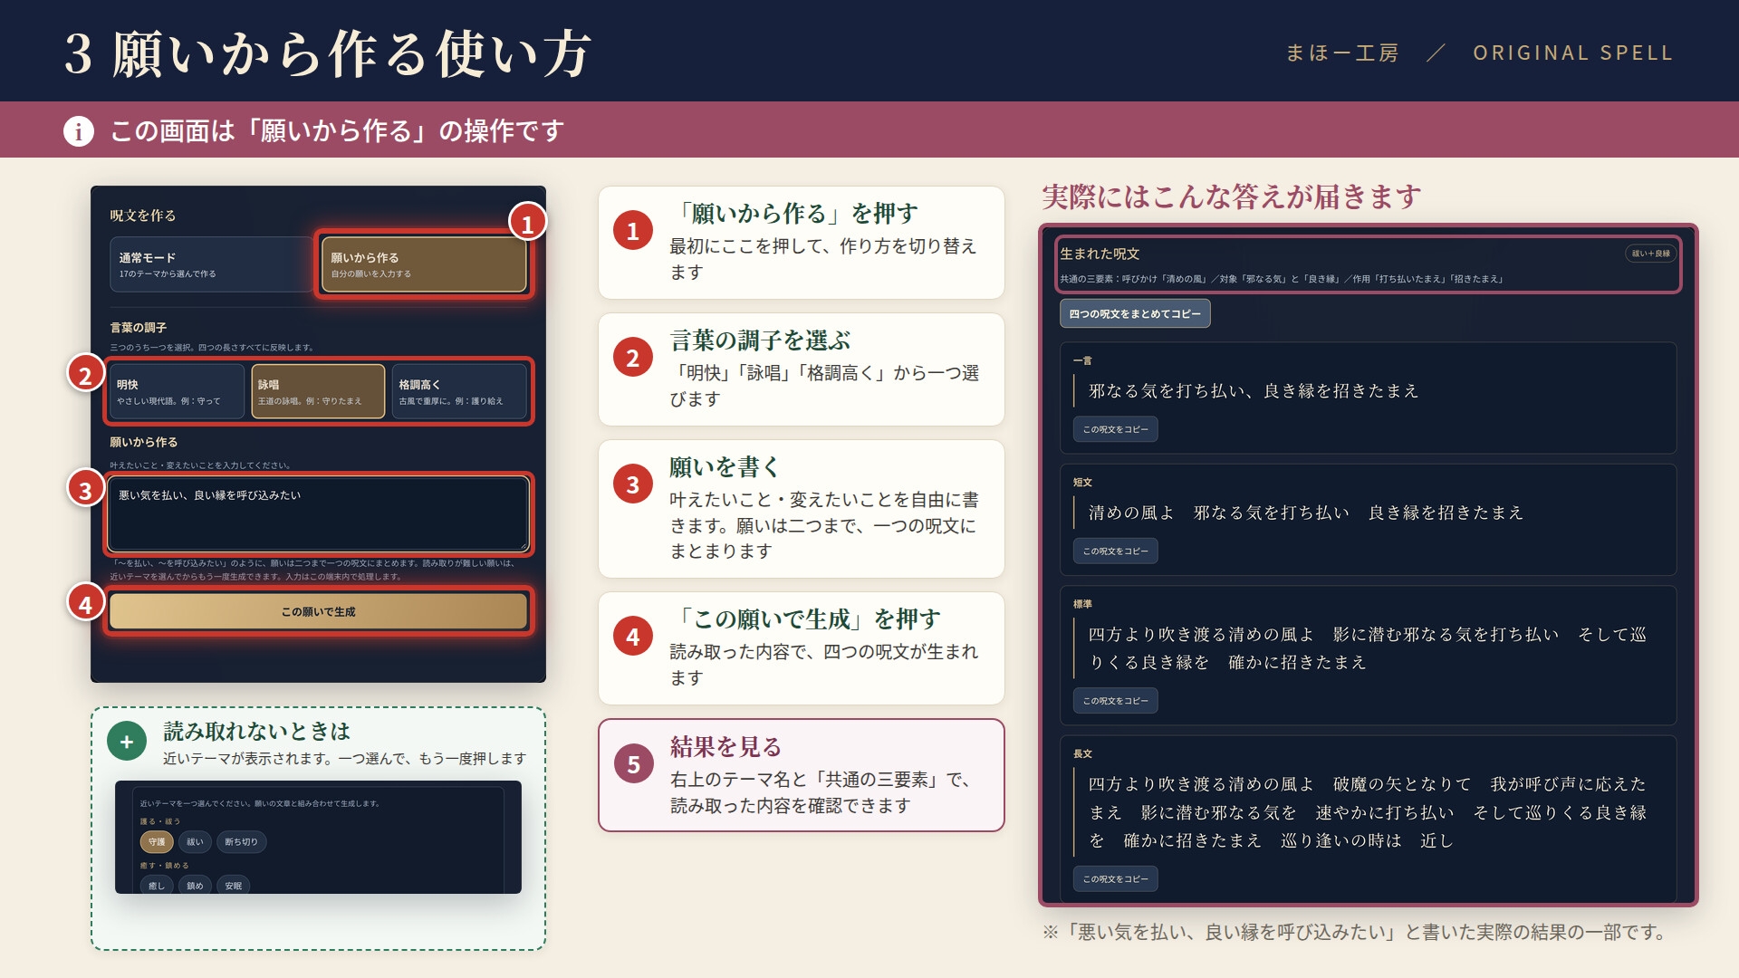Click the green plus icon beside 読み取れないときは
The height and width of the screenshot is (978, 1739).
(127, 742)
